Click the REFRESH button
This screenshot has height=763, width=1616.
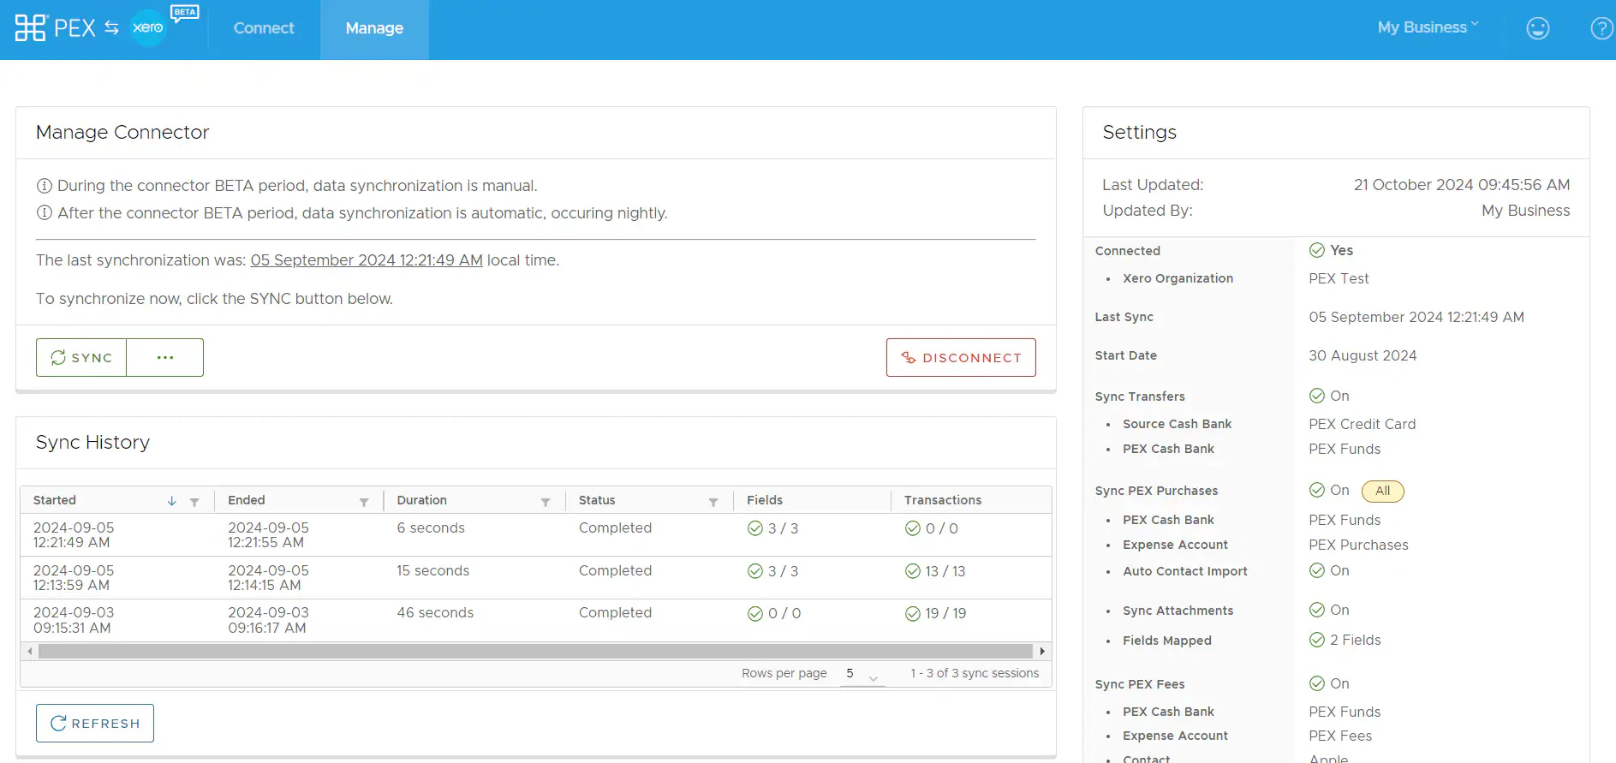(x=95, y=724)
